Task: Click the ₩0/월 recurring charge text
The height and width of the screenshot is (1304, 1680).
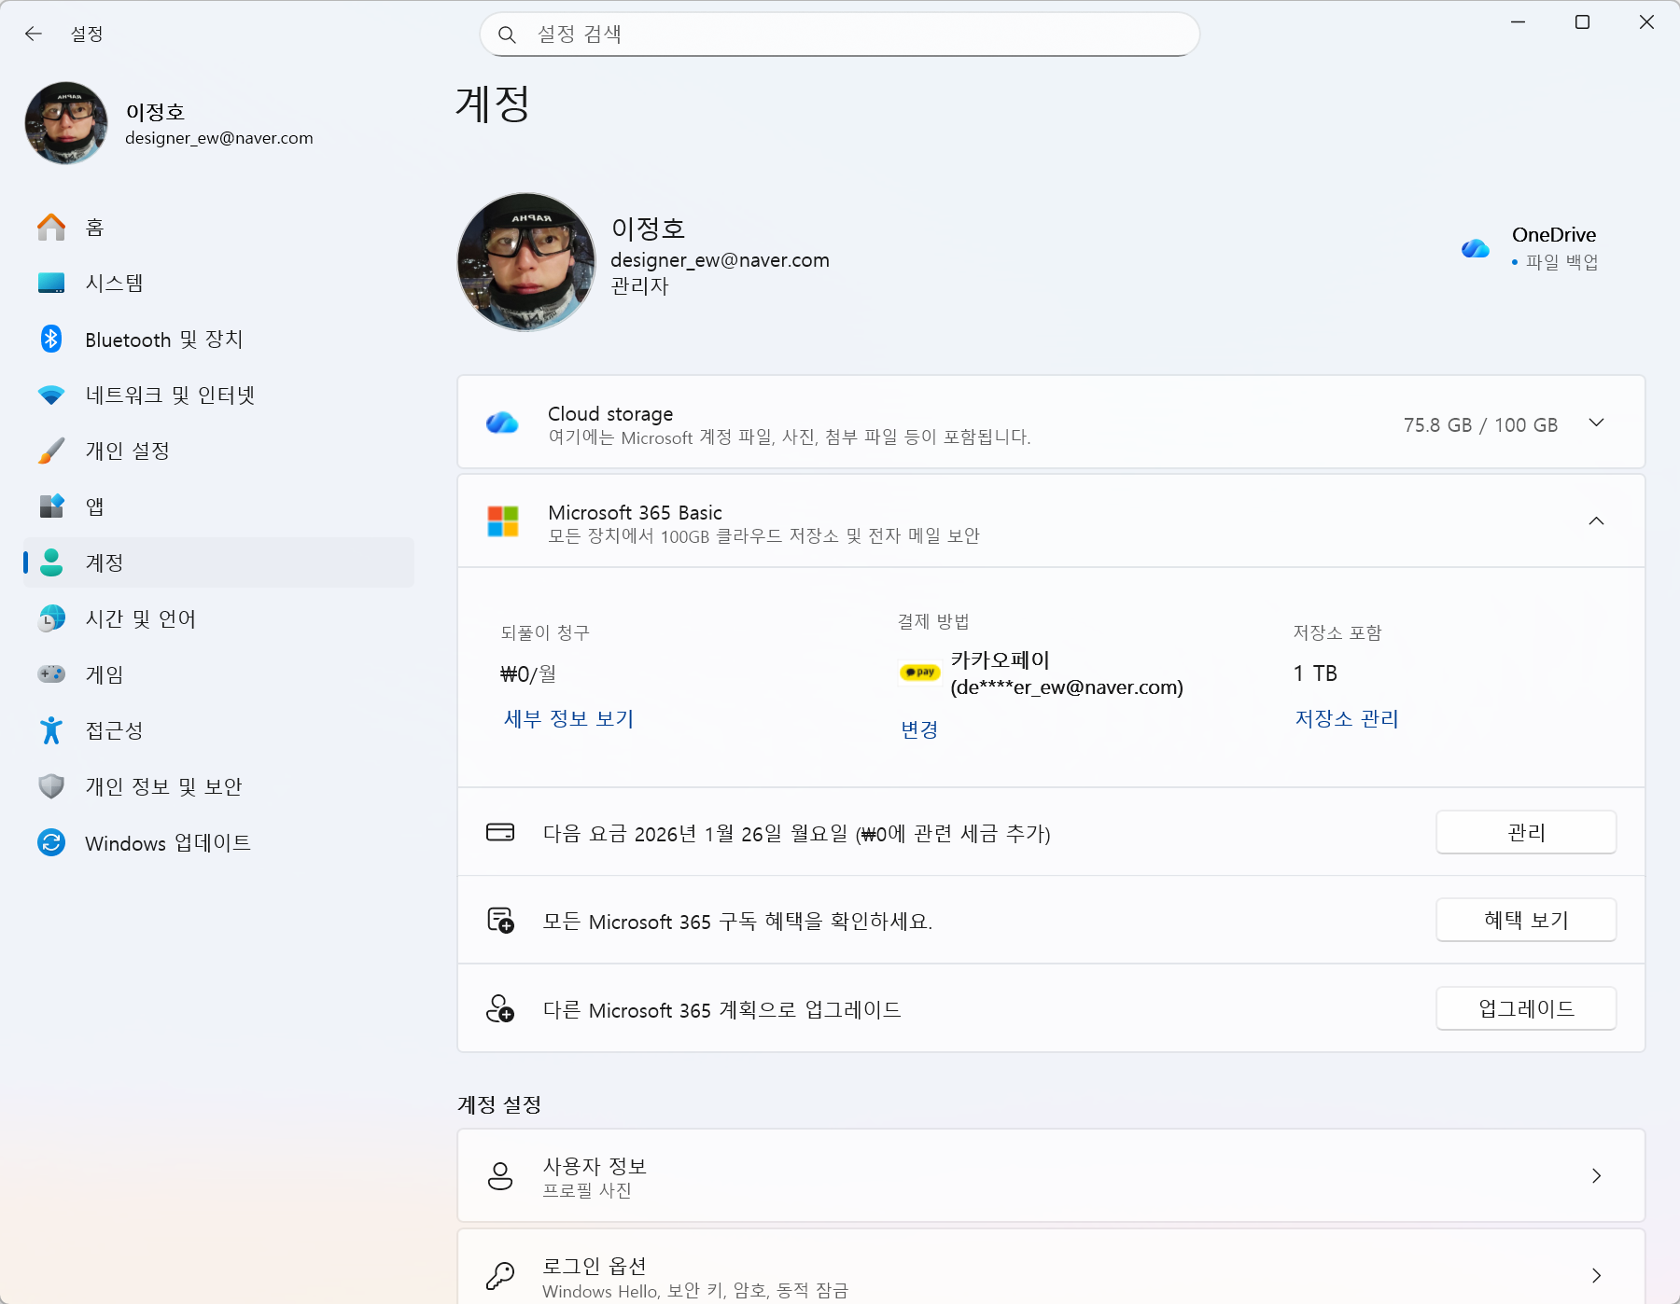Action: click(528, 673)
